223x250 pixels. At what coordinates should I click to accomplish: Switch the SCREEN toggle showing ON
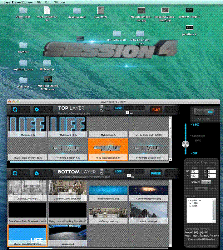tap(204, 112)
